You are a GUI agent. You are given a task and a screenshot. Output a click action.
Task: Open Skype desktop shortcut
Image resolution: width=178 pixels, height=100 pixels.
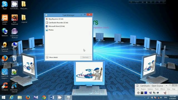[5, 5]
